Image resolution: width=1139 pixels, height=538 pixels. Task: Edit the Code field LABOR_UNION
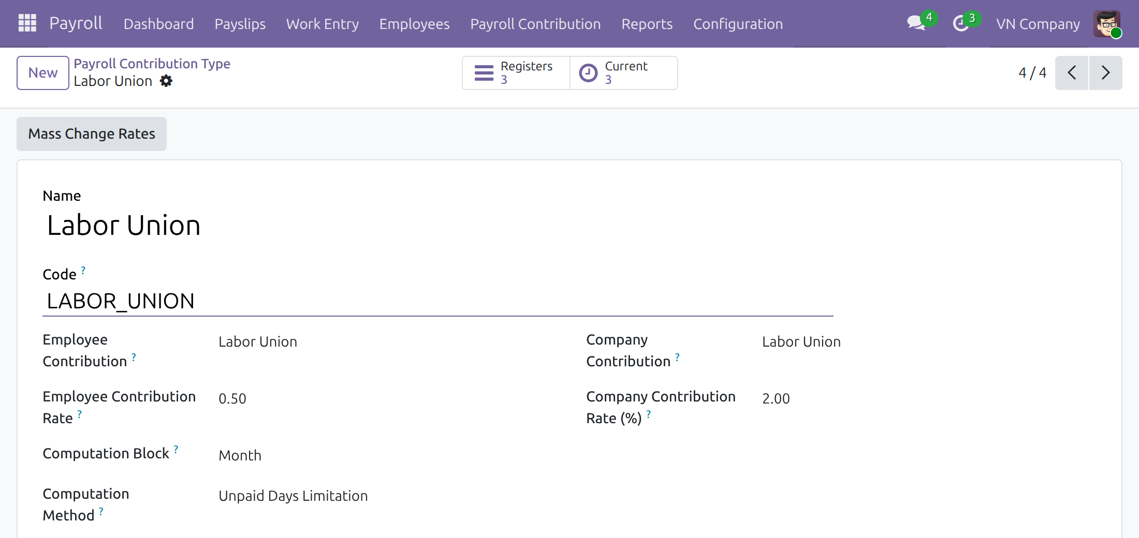pos(437,301)
